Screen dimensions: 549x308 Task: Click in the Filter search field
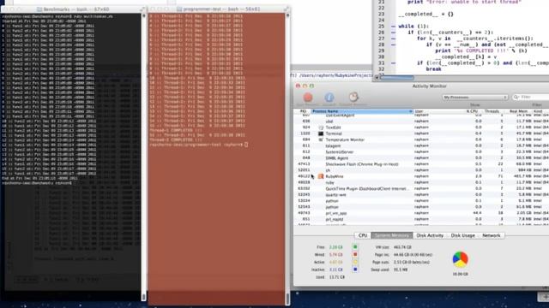532,97
